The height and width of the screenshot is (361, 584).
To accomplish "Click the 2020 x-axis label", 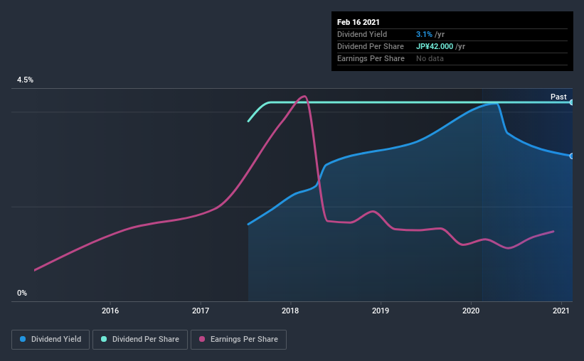I will point(471,311).
